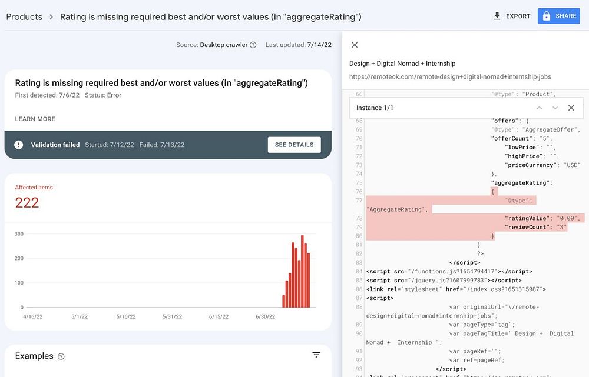Click the 'Failed: 7/13/22' text
This screenshot has width=589, height=377.
pyautogui.click(x=162, y=145)
